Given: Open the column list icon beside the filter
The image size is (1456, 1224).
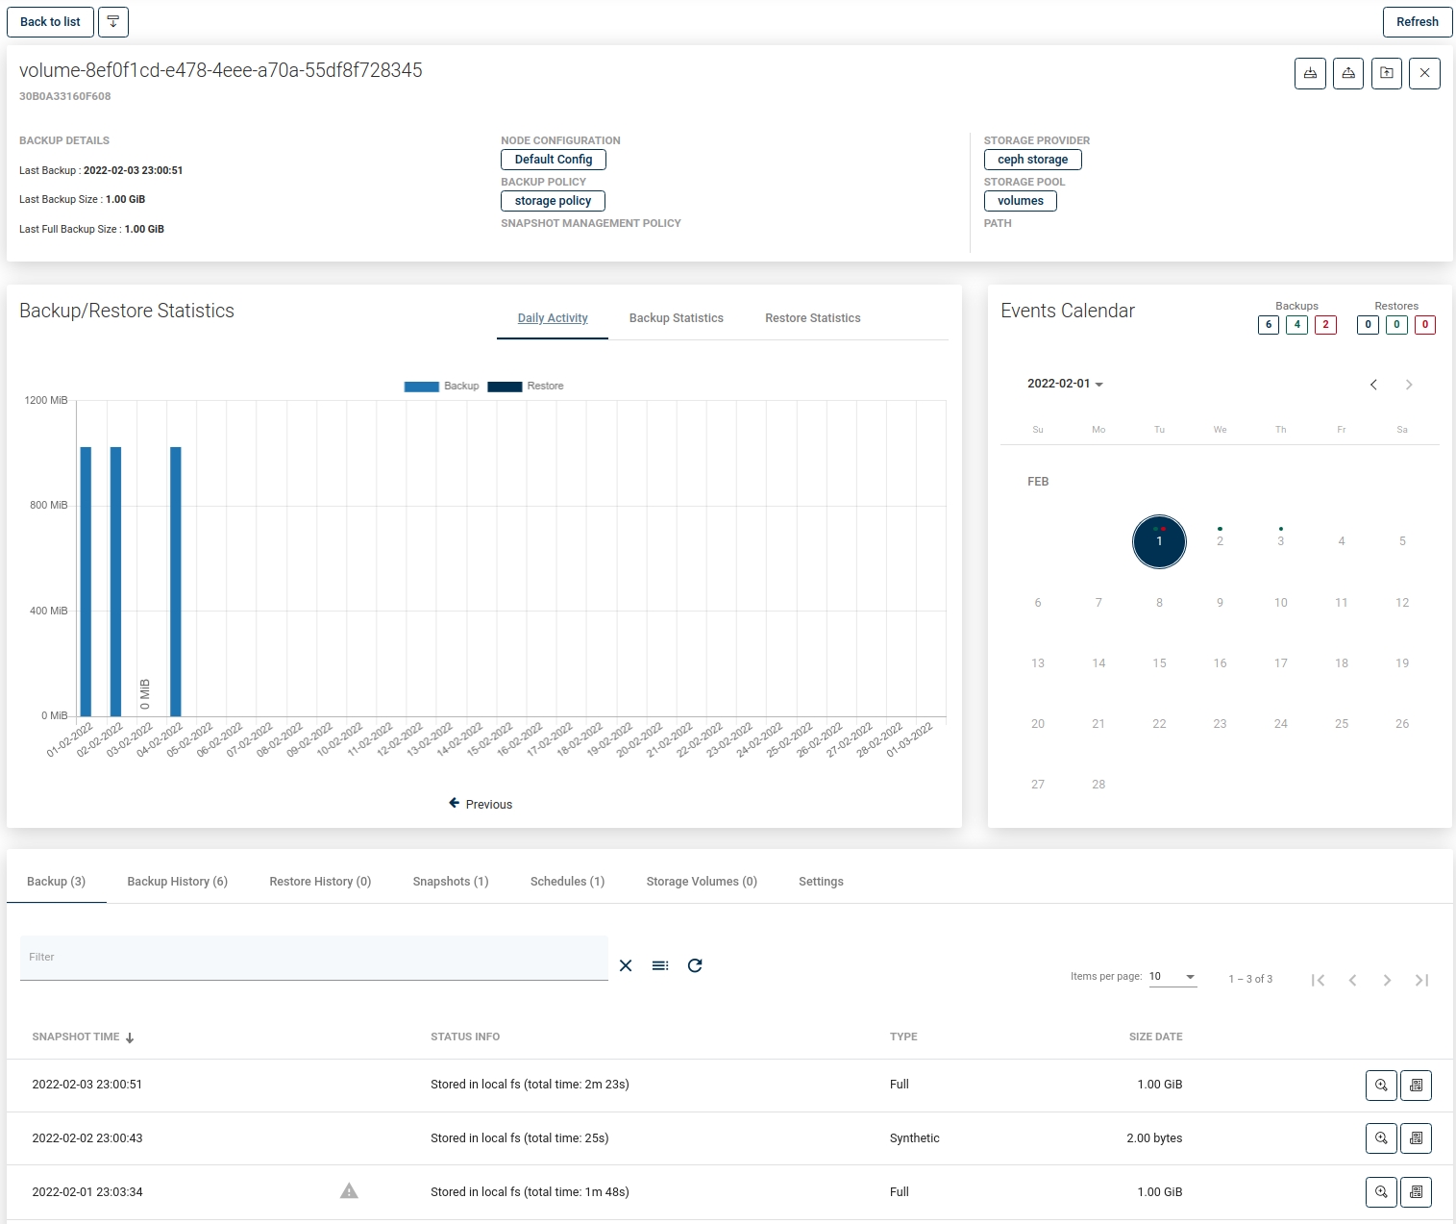Looking at the screenshot, I should 660,965.
